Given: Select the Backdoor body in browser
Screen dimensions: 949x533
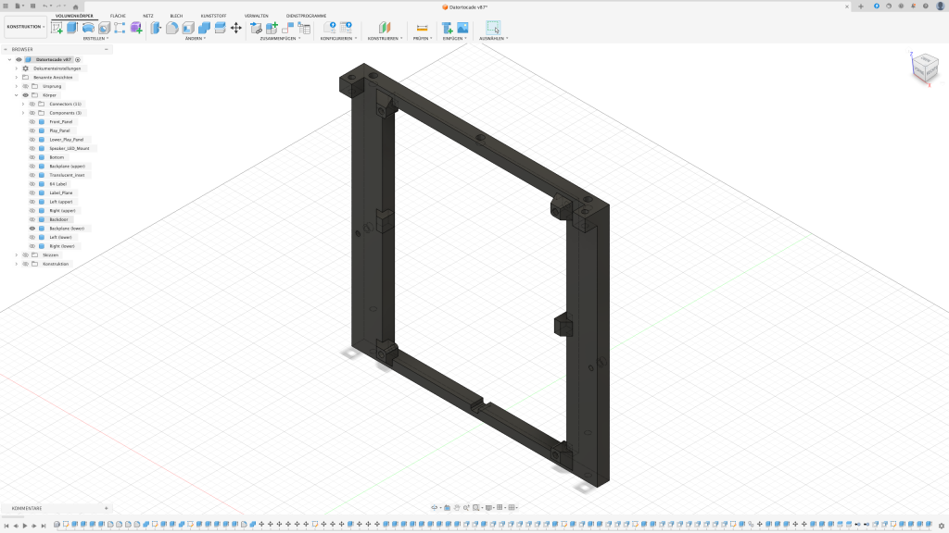Looking at the screenshot, I should pos(60,219).
